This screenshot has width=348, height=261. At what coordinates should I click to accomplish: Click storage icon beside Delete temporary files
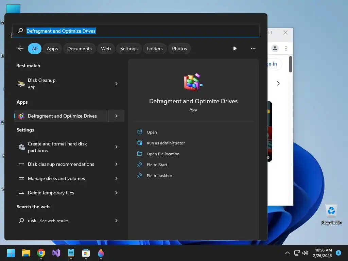[x=21, y=193]
